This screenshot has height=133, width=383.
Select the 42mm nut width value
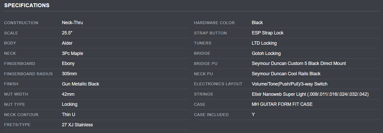(68, 94)
